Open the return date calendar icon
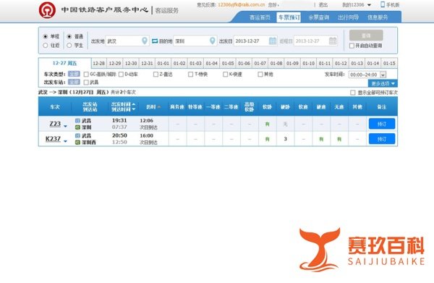 click(x=333, y=41)
